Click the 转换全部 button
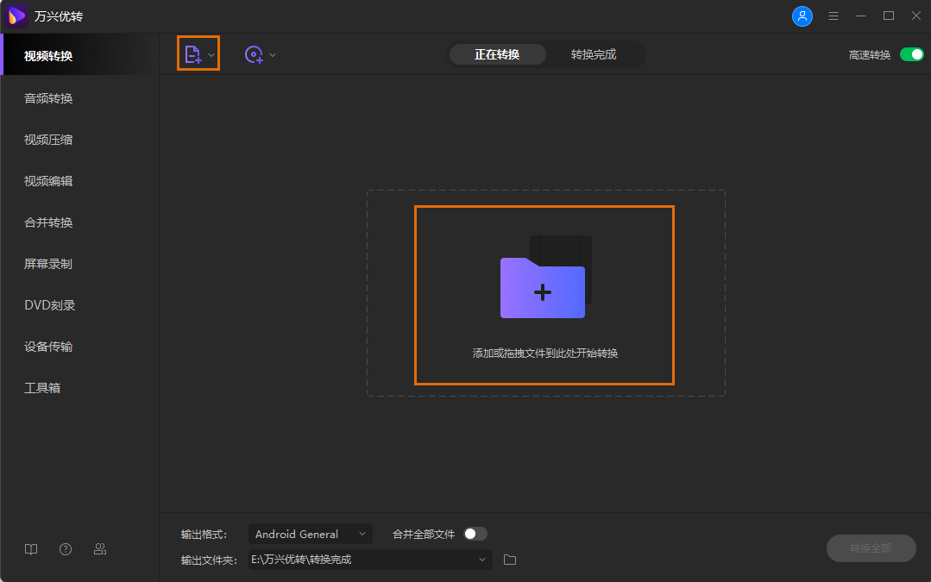931x582 pixels. 871,548
